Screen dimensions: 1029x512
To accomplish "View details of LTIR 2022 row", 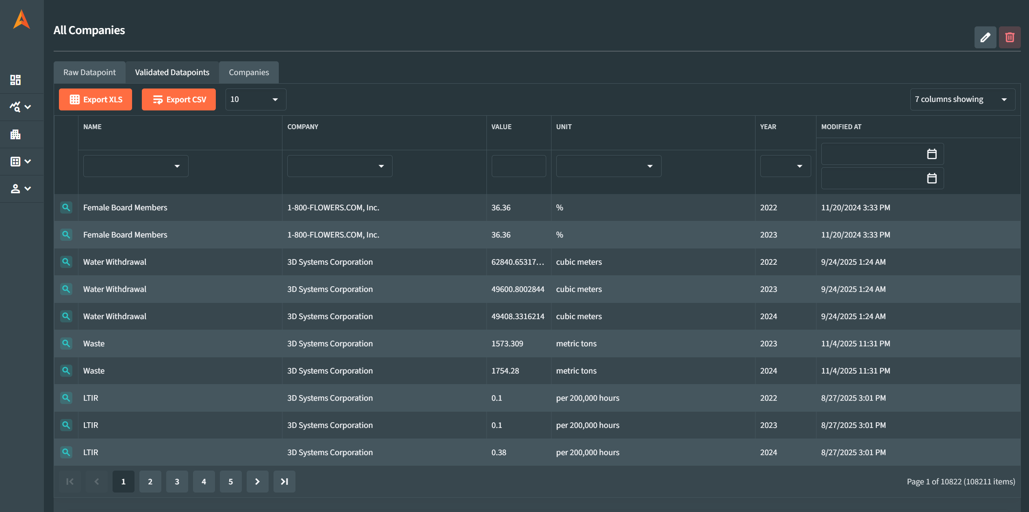I will (x=66, y=398).
